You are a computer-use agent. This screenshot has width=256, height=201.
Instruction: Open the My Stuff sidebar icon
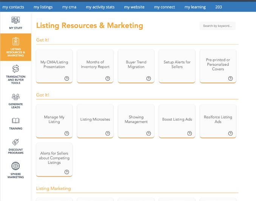pos(15,20)
